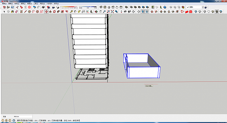Open the first menu bar item (檔案)
Viewport: 227px width, 123px height.
[x=4, y=3]
